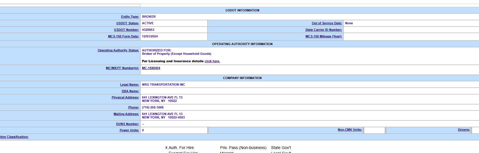Select the Auth. For Hire classification
479x153 pixels.
[x=181, y=148]
